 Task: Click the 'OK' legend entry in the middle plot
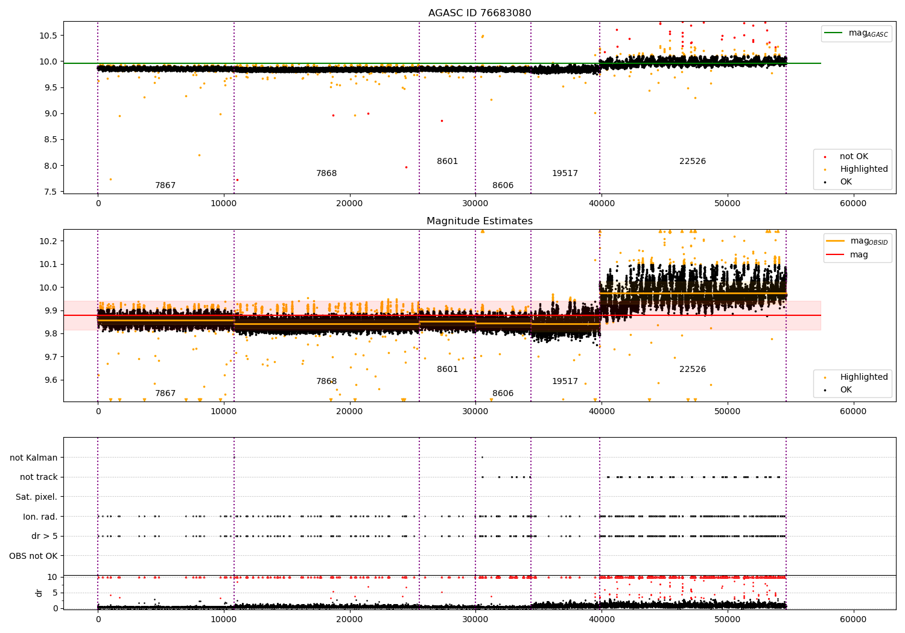point(838,390)
